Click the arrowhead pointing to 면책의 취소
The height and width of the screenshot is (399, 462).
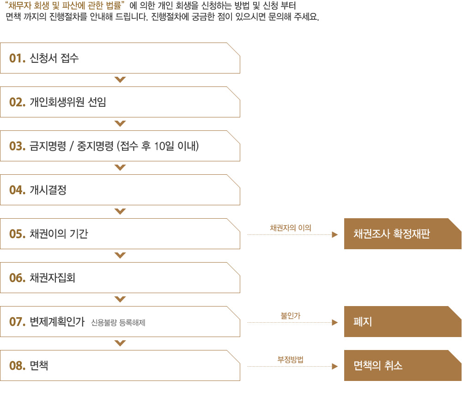click(334, 367)
